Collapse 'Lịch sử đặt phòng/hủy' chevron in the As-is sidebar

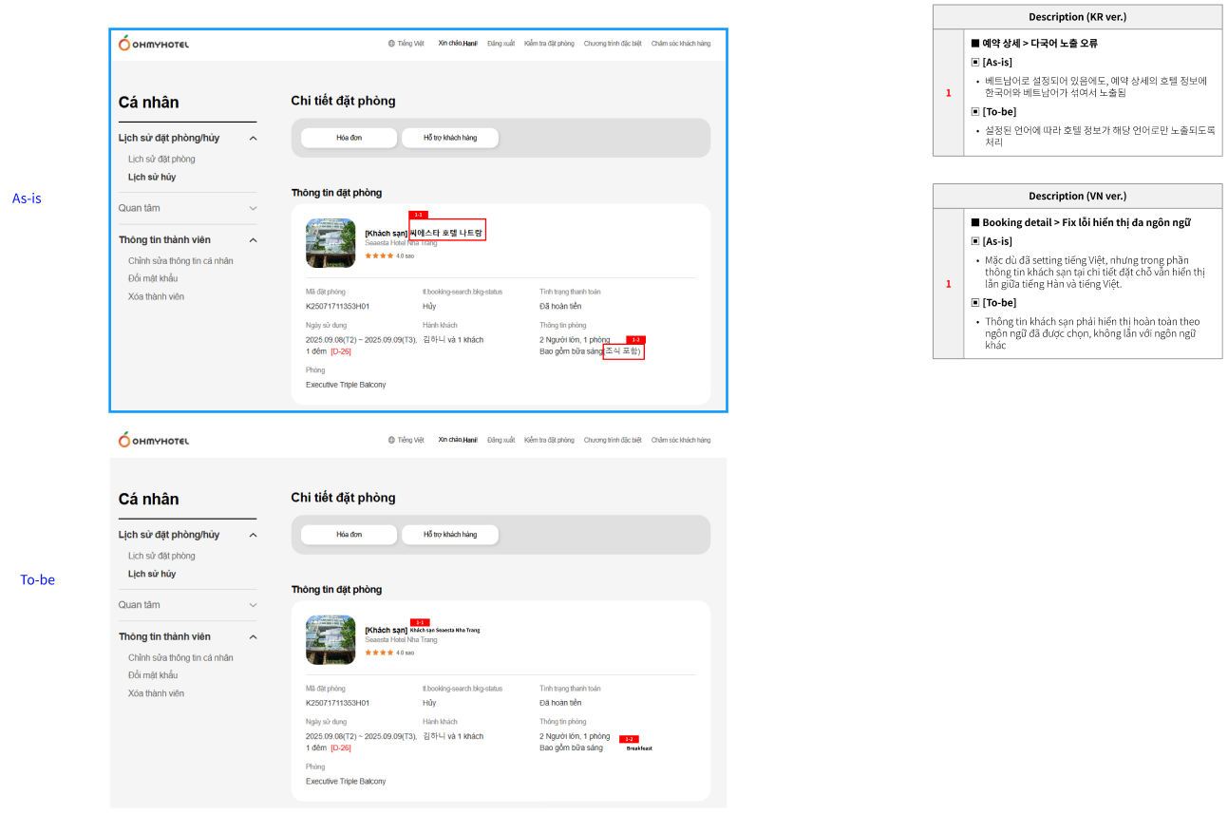(x=253, y=138)
